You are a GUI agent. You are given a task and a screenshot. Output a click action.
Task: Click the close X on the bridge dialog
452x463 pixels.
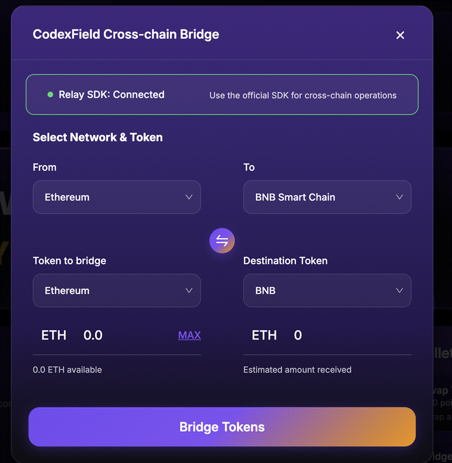pos(400,35)
